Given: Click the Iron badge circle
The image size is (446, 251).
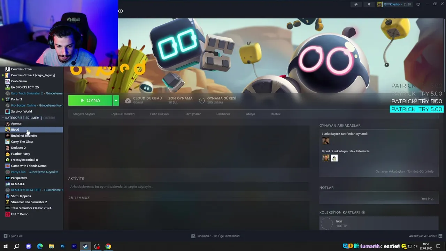Looking at the screenshot, I should pyautogui.click(x=327, y=223).
